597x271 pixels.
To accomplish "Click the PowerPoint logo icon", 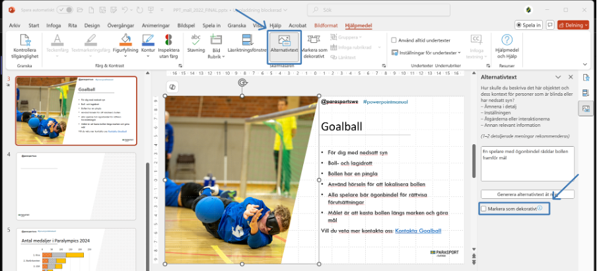I will [x=12, y=10].
